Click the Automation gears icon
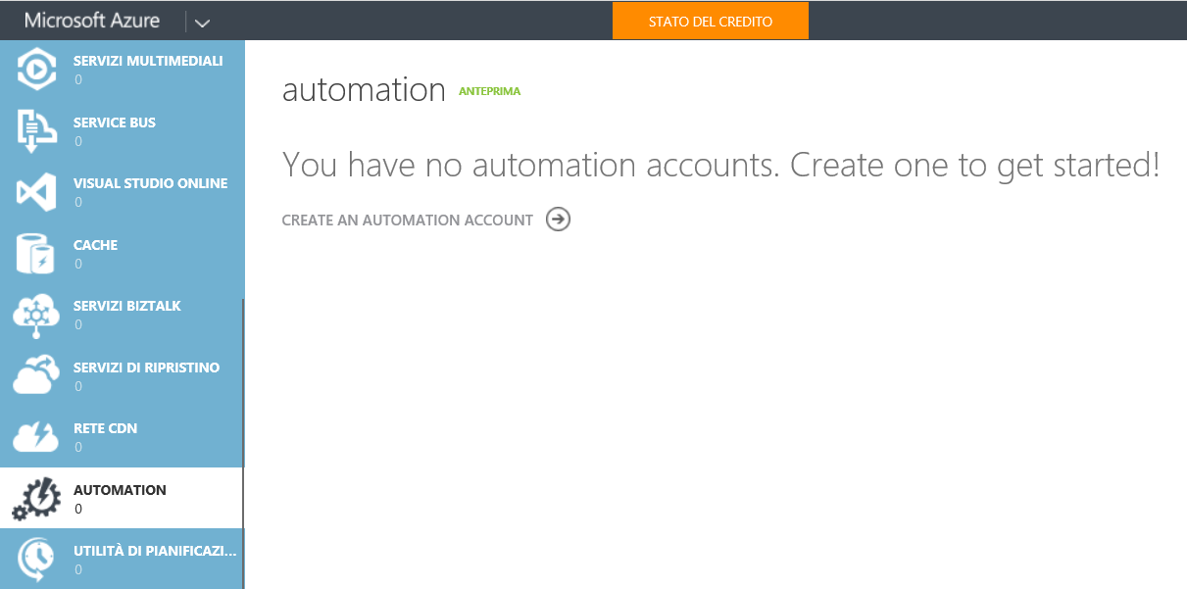Screen dimensions: 1187x589 36,499
